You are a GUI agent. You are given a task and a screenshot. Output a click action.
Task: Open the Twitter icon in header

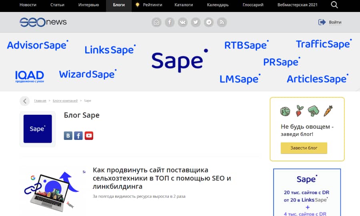[196, 22]
